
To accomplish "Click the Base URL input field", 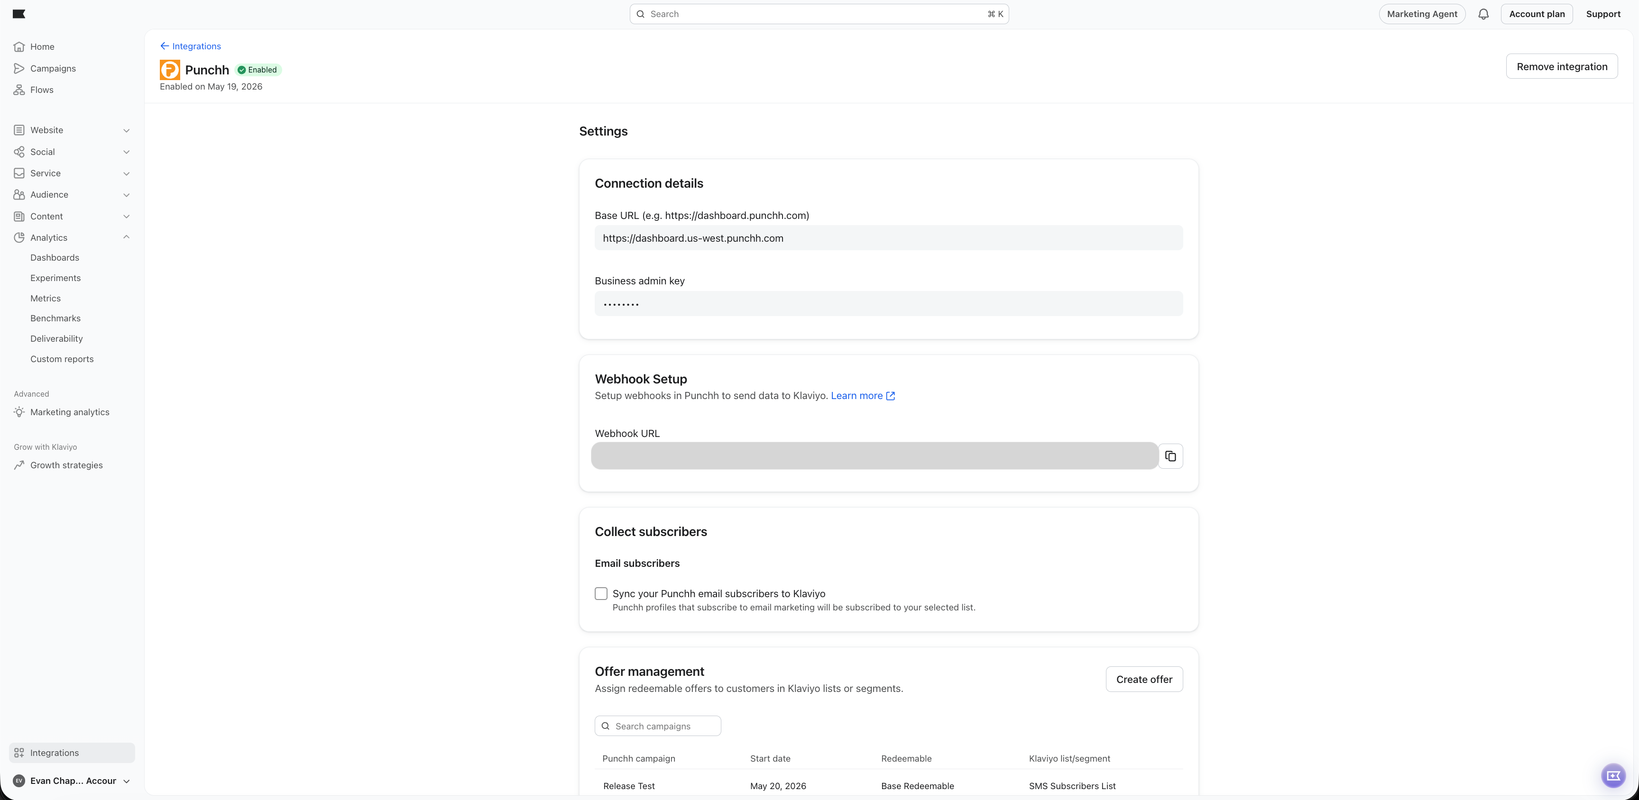I will click(888, 238).
